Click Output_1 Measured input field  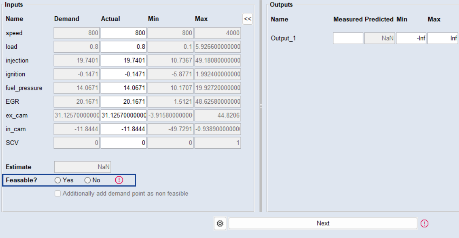coord(348,38)
